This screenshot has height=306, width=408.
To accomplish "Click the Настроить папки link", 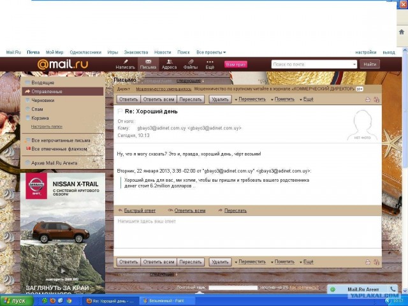I will [47, 127].
